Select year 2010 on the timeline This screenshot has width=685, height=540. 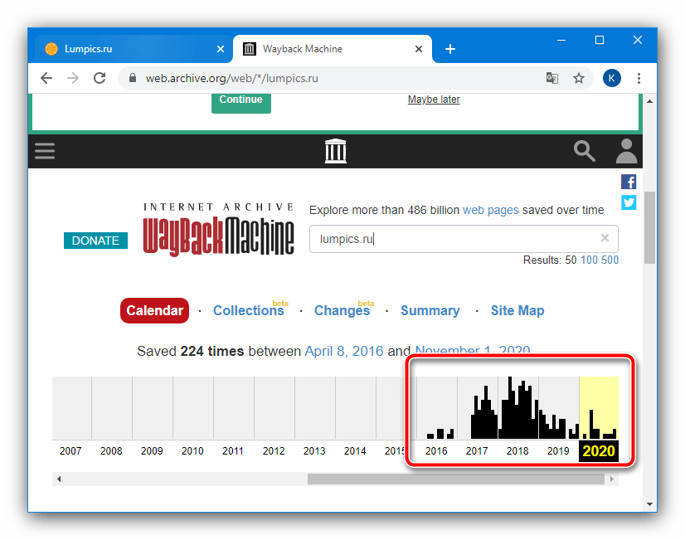(x=192, y=451)
